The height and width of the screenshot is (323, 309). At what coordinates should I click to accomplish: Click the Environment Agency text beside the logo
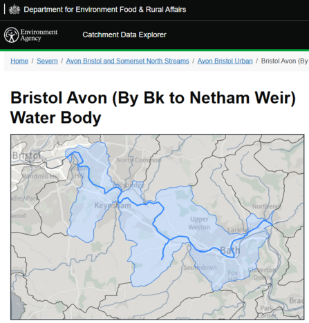pos(39,35)
